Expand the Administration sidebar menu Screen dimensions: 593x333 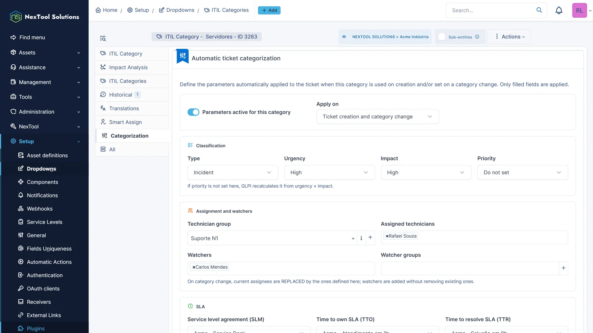click(44, 112)
